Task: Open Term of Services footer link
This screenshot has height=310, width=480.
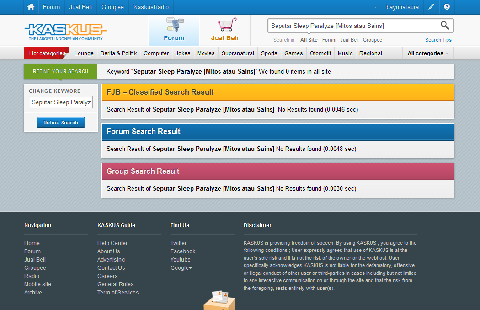Action: coord(118,293)
